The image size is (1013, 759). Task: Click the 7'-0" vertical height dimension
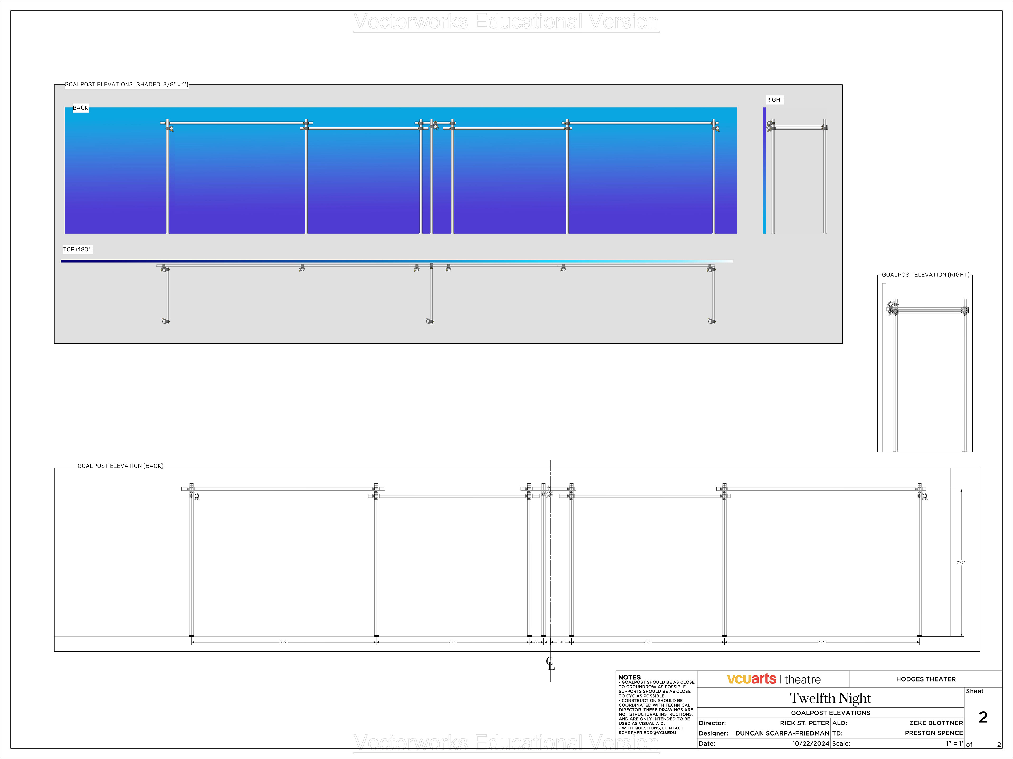coord(960,563)
